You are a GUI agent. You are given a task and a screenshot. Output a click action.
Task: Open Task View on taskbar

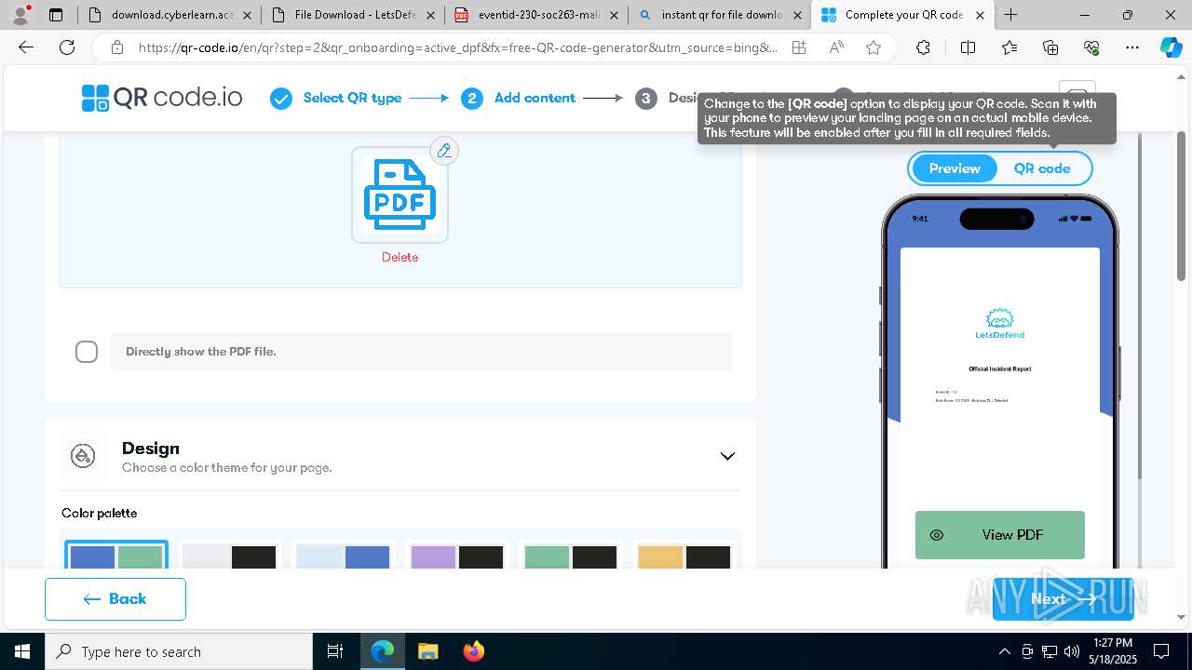coord(335,651)
